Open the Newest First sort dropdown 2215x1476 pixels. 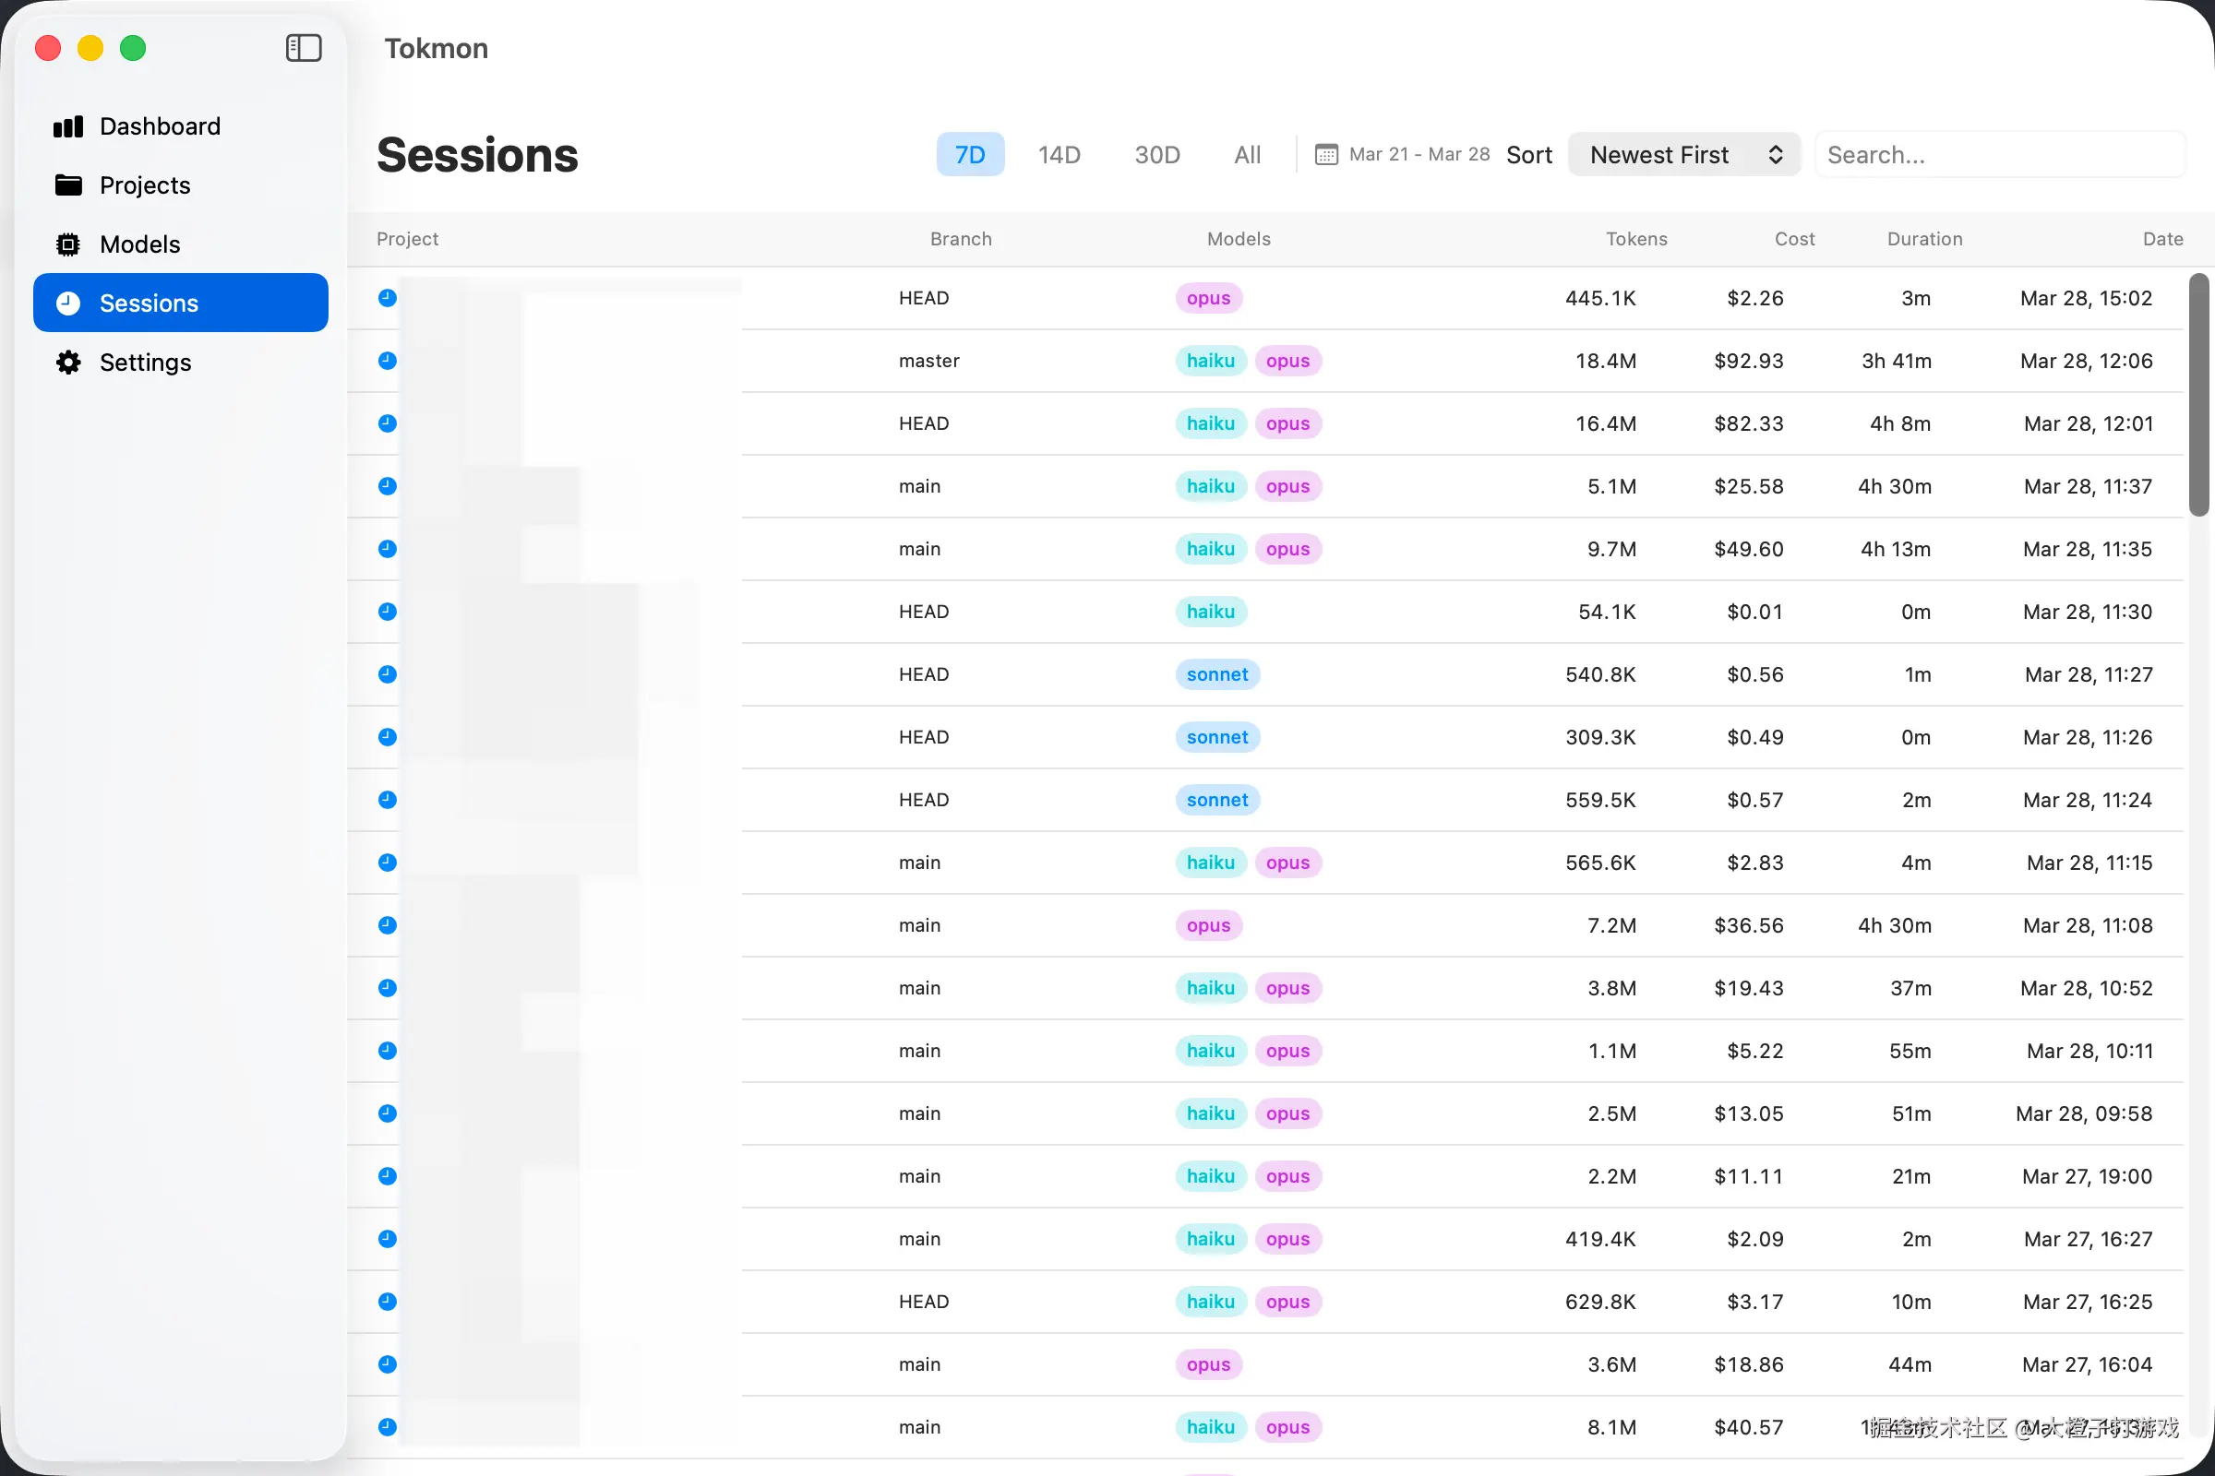1659,154
